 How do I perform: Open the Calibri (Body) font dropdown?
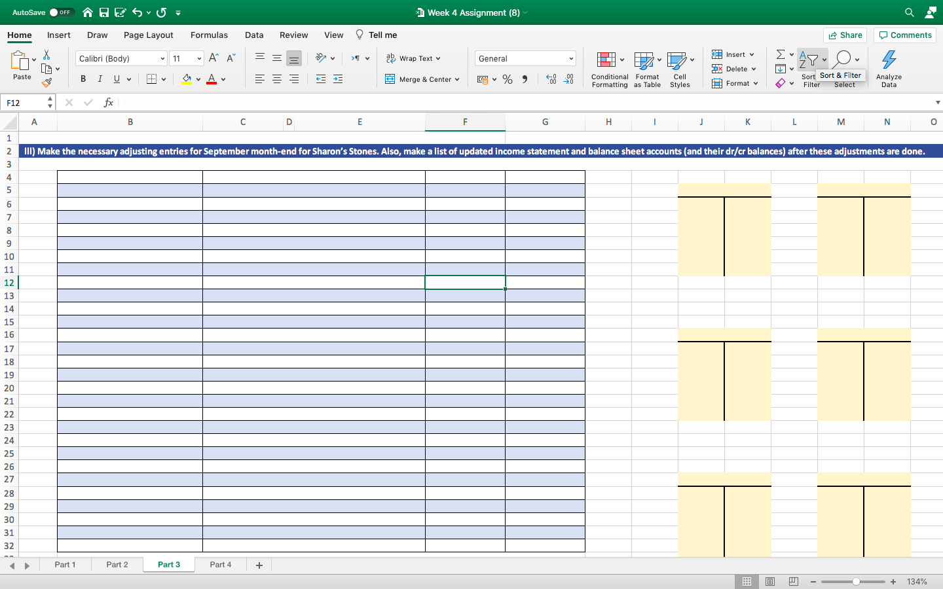162,59
